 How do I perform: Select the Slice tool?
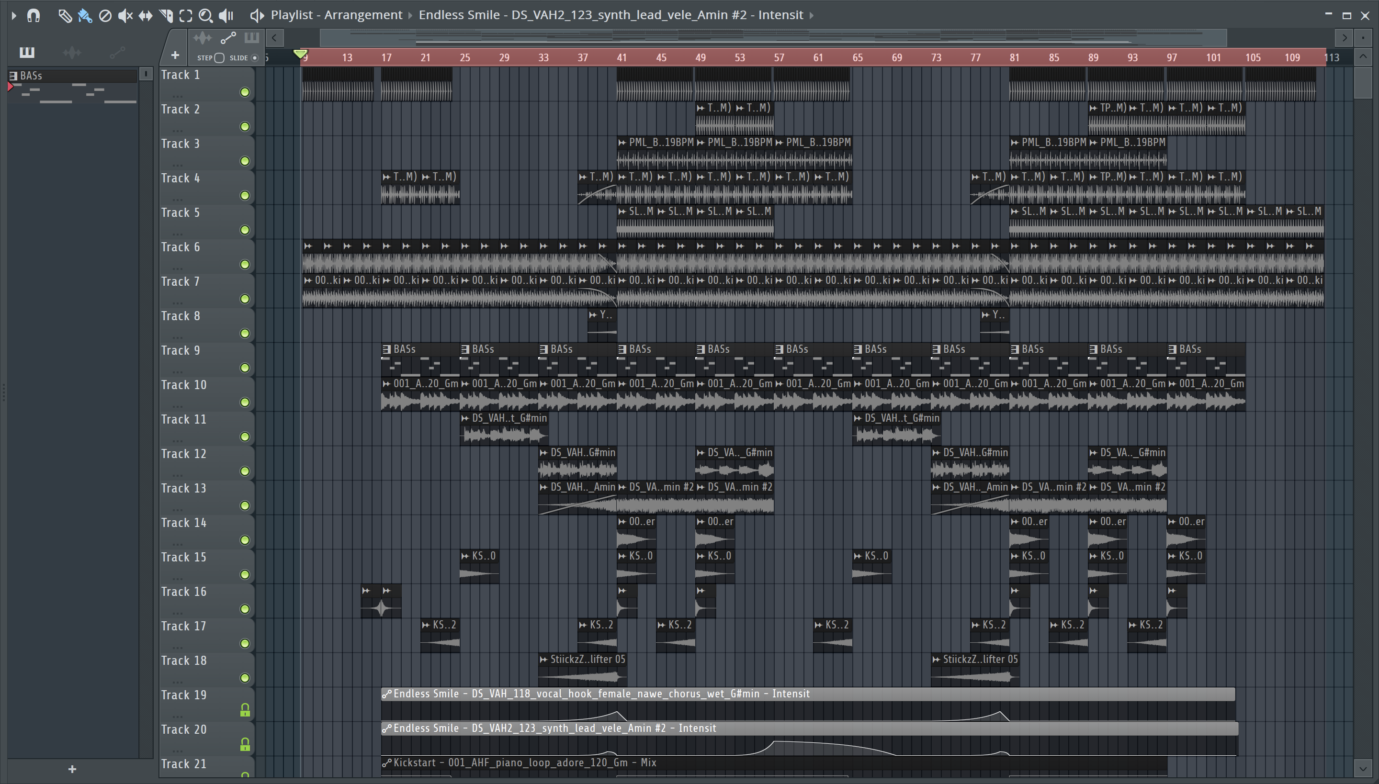(166, 16)
